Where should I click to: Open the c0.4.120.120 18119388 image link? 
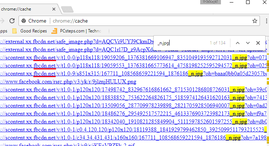[x=134, y=130]
